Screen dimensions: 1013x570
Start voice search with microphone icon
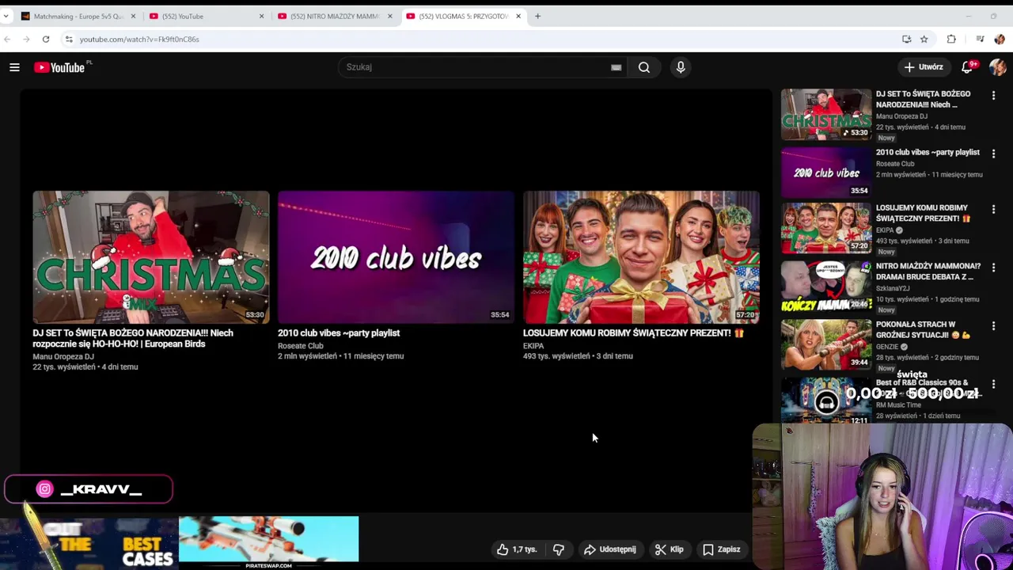[681, 67]
